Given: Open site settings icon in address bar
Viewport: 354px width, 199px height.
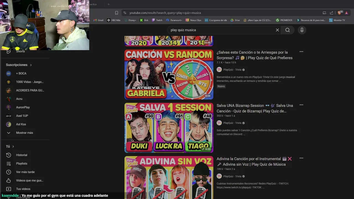Looking at the screenshot, I should [x=125, y=13].
